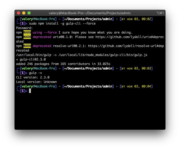Click the wrapped text 'ated'
Image resolution: width=180 pixels, height=149 pixels.
20,41
